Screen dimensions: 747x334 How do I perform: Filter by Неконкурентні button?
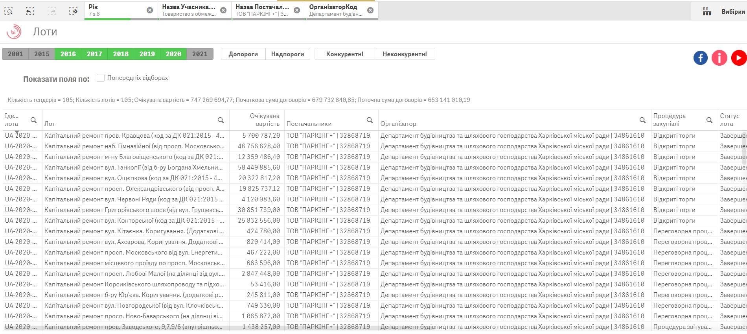coord(405,54)
